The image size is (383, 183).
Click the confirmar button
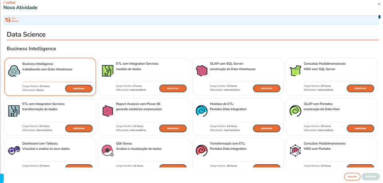tap(370, 176)
